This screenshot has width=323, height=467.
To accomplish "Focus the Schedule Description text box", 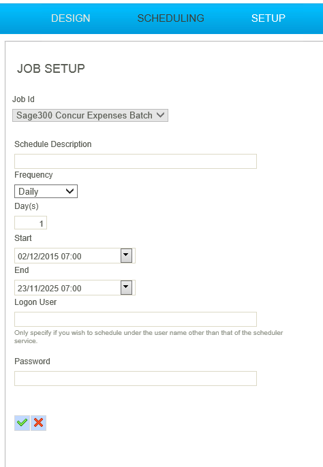I will (x=136, y=161).
